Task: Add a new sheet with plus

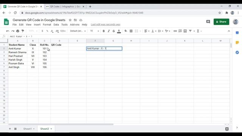Action: 10,129
